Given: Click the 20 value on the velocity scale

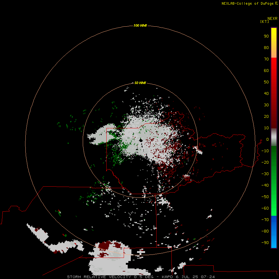Looking at the screenshot, I should (266, 117).
